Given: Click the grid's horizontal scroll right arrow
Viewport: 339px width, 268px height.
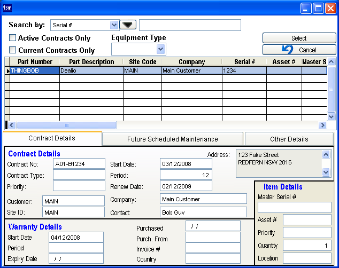Looking at the screenshot, I should tap(322, 125).
